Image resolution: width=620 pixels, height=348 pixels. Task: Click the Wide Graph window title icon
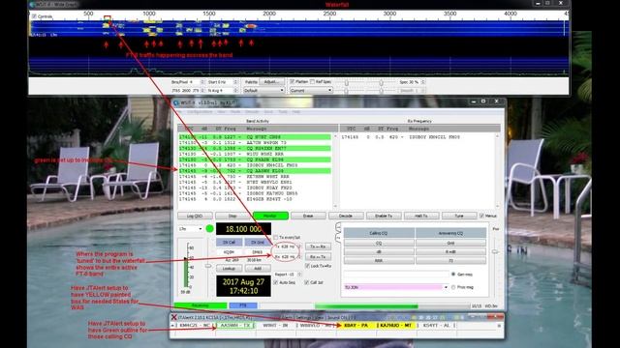[32, 4]
